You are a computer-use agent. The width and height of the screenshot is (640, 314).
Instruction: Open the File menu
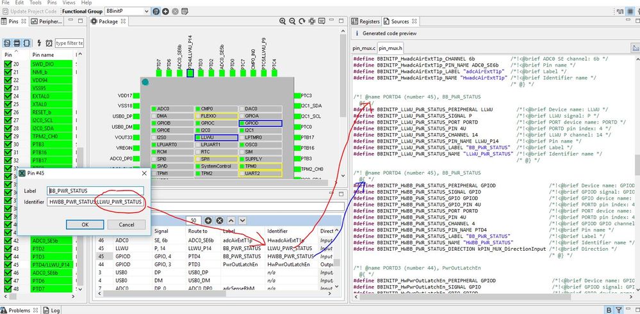point(6,3)
